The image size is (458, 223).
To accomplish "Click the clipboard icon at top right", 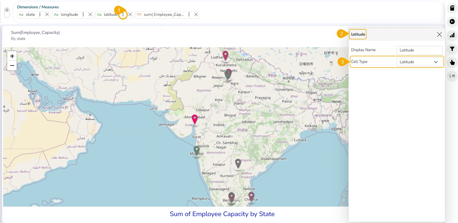I will (452, 8).
